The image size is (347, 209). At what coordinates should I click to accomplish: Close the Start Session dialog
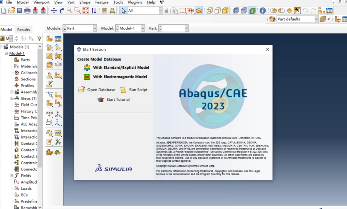point(267,50)
